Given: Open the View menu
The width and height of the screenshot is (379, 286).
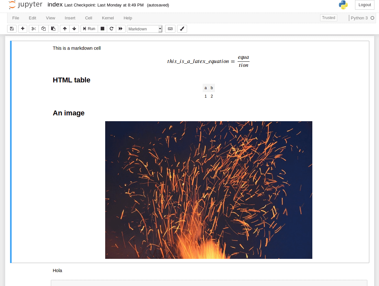Looking at the screenshot, I should click(50, 18).
